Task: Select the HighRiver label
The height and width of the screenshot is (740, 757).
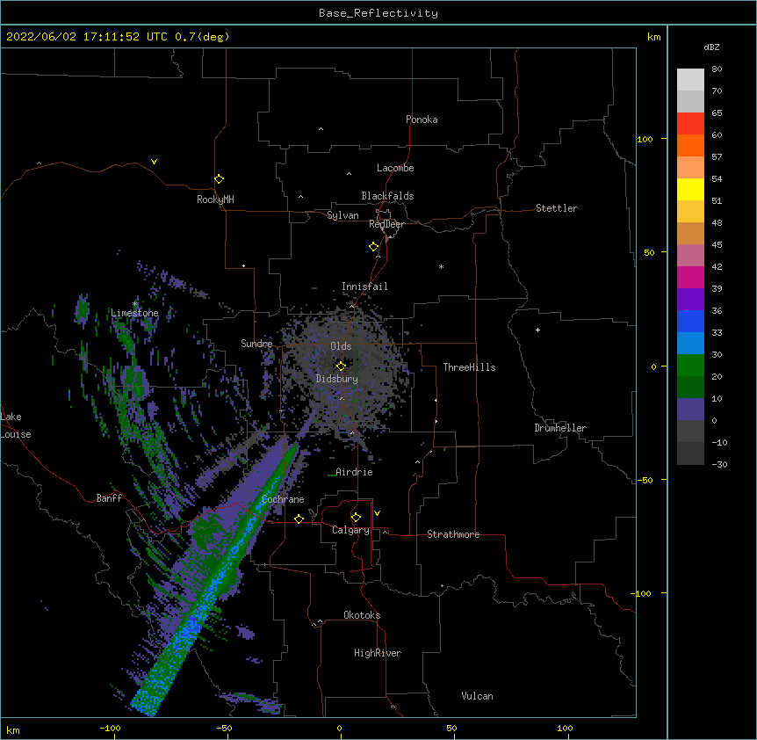Action: pyautogui.click(x=378, y=653)
